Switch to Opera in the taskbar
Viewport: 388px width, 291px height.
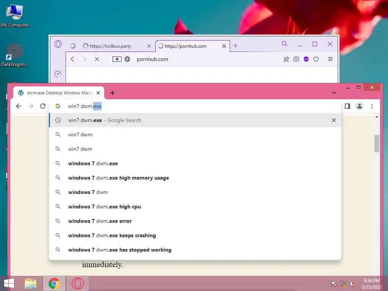click(78, 283)
